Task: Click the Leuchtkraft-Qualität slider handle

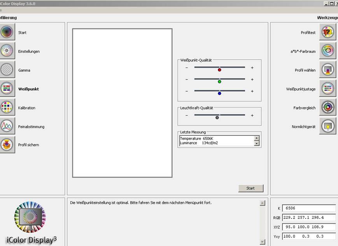Action: click(x=217, y=118)
